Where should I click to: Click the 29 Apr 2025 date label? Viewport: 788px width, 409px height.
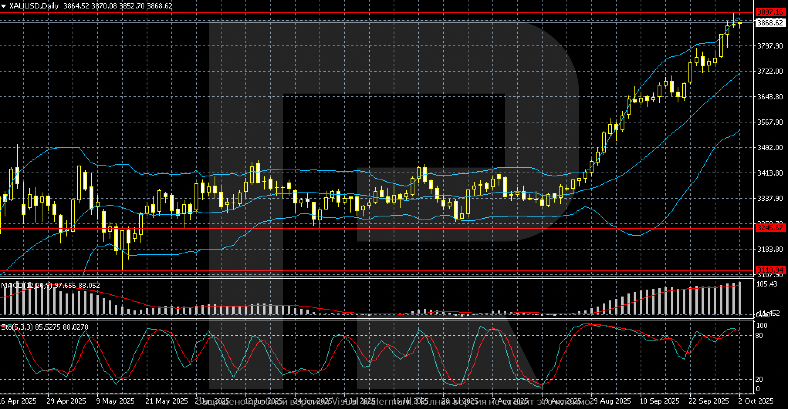(66, 401)
